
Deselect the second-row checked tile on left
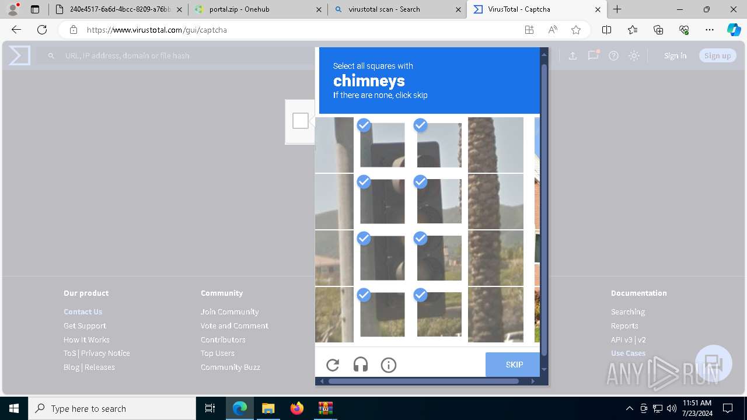[x=382, y=201]
